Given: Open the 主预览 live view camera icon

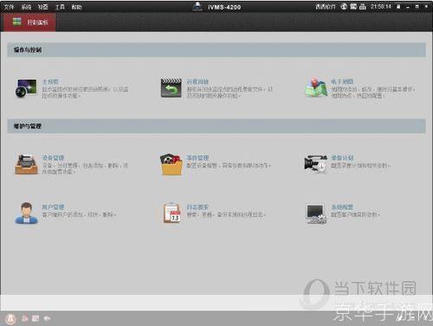Looking at the screenshot, I should [x=26, y=88].
